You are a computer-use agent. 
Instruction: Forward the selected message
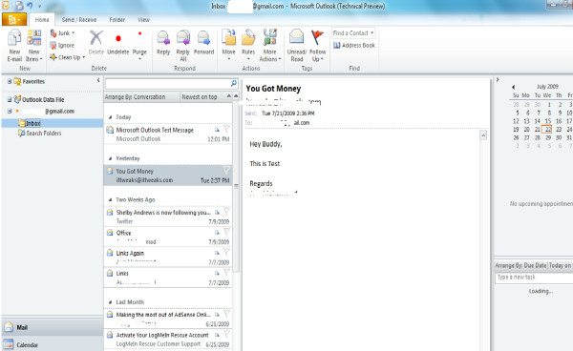tap(204, 43)
